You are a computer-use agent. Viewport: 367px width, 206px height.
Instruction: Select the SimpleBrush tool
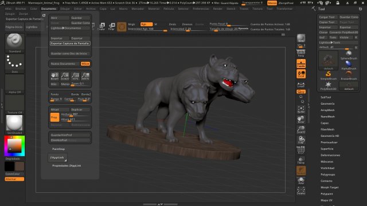329,76
